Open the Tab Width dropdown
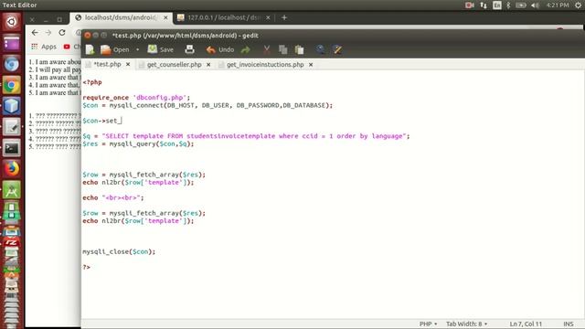The width and height of the screenshot is (585, 329). [467, 324]
